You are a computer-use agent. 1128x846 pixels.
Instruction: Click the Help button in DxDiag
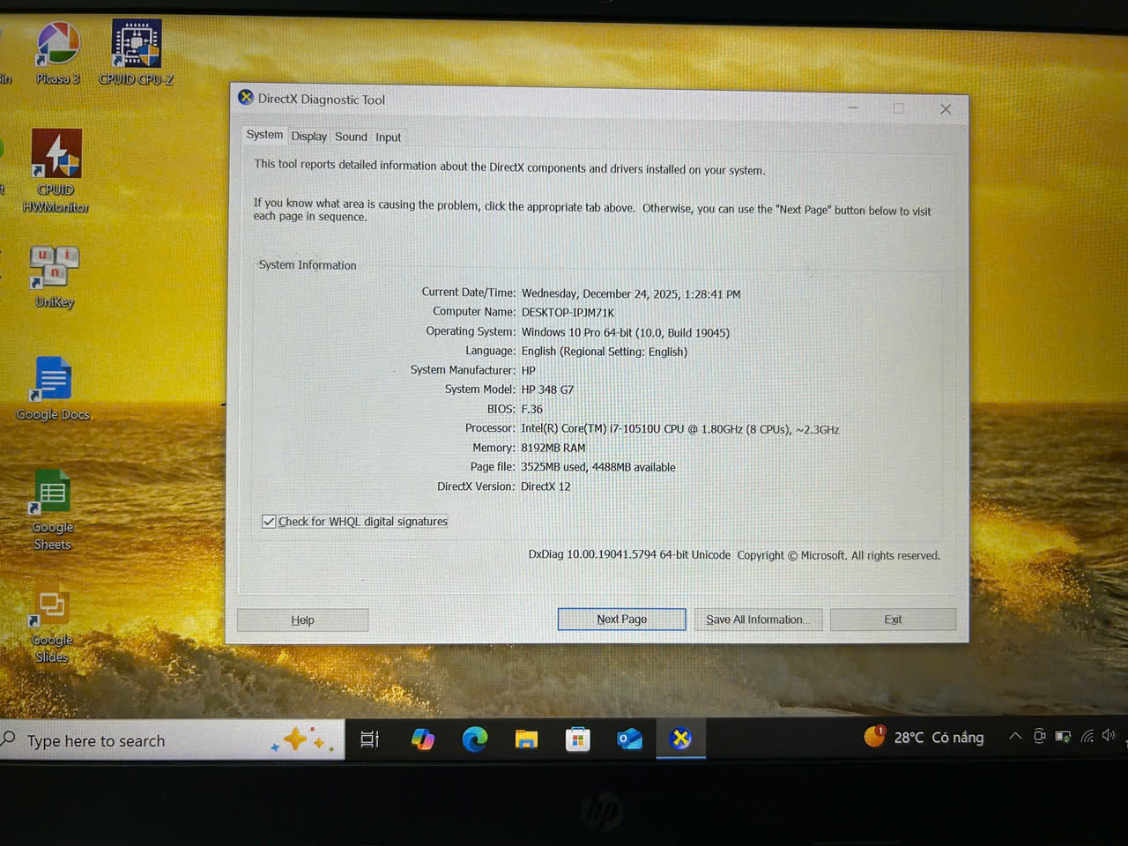[302, 620]
